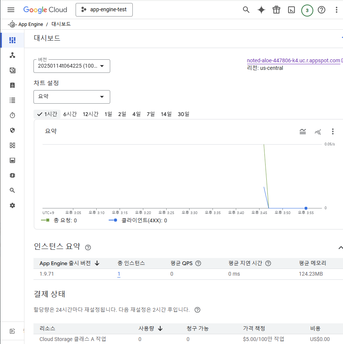Open the help question mark menu
This screenshot has height=344, width=343.
coord(322,10)
